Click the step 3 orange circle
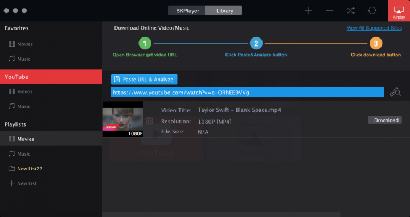Viewport: 410px width, 217px height. tap(376, 44)
